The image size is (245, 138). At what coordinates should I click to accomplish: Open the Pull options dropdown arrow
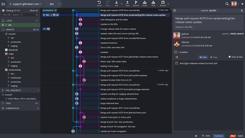[x=122, y=4]
